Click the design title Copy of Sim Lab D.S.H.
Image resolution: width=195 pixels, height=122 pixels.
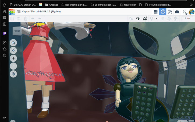click(41, 12)
